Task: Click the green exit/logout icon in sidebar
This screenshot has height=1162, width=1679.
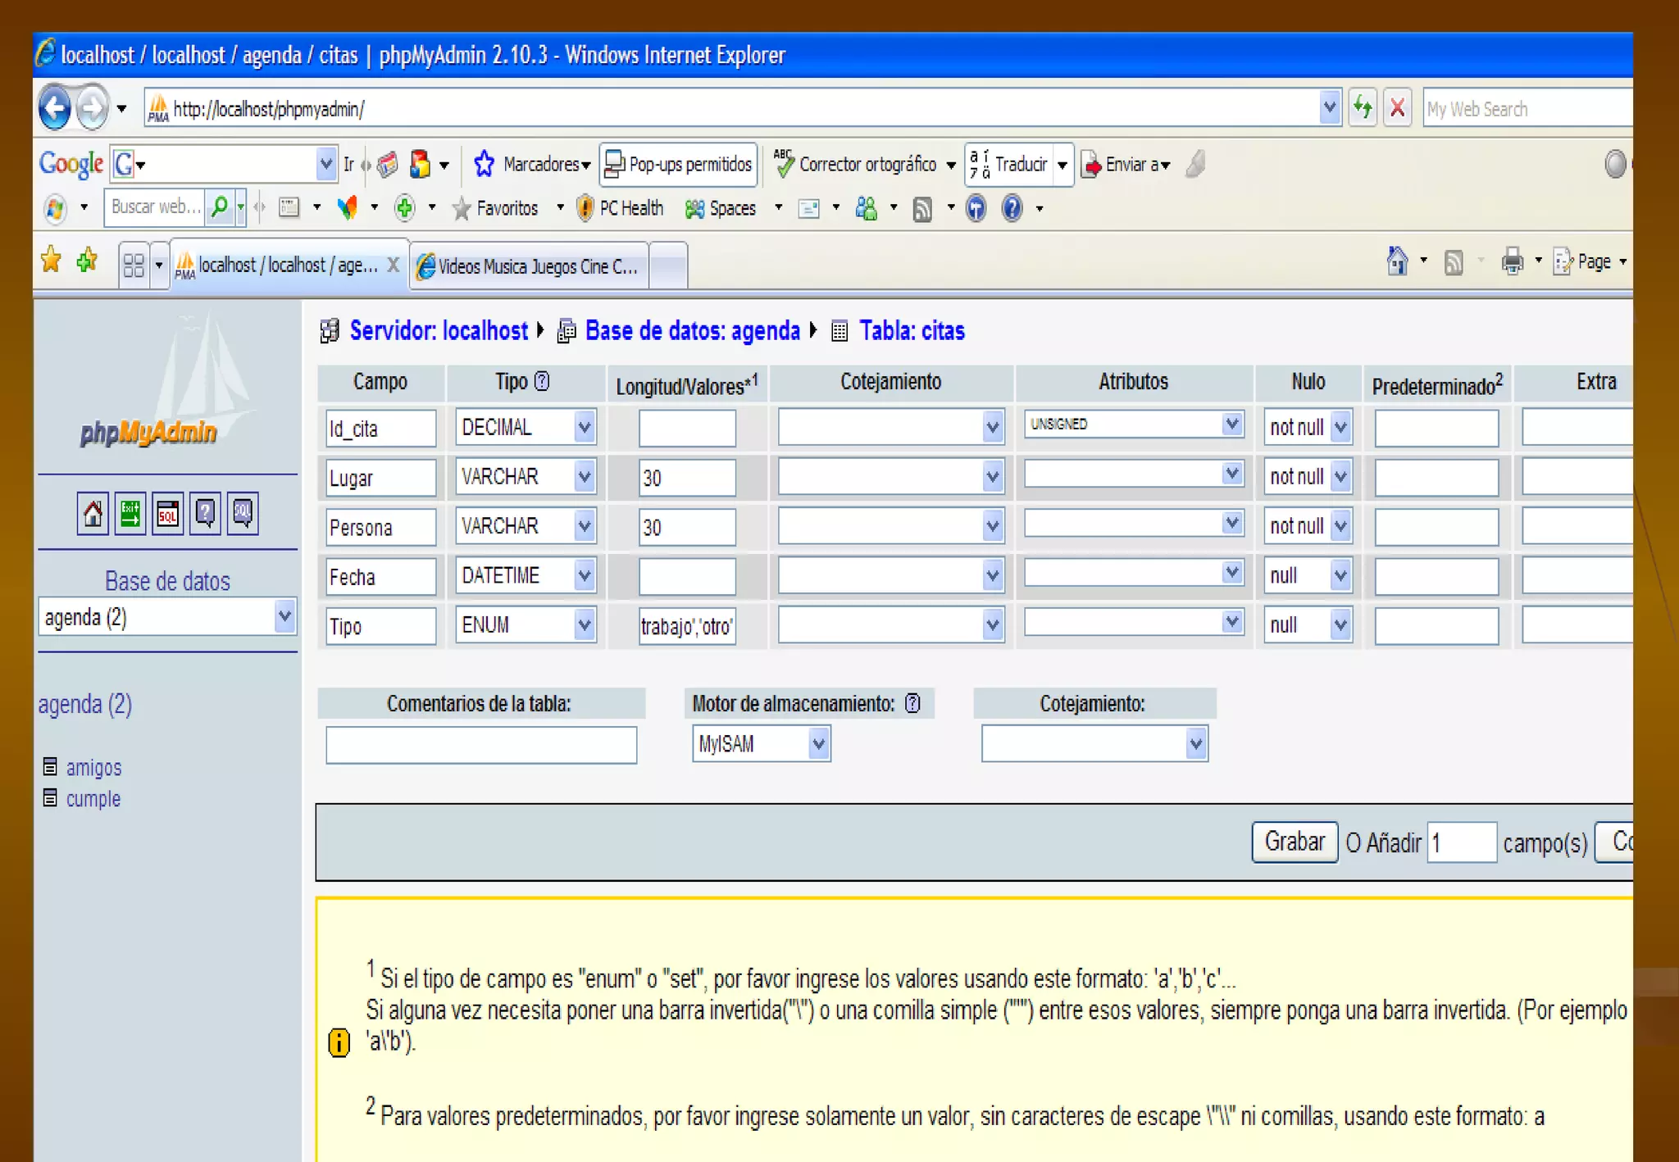Action: [130, 514]
